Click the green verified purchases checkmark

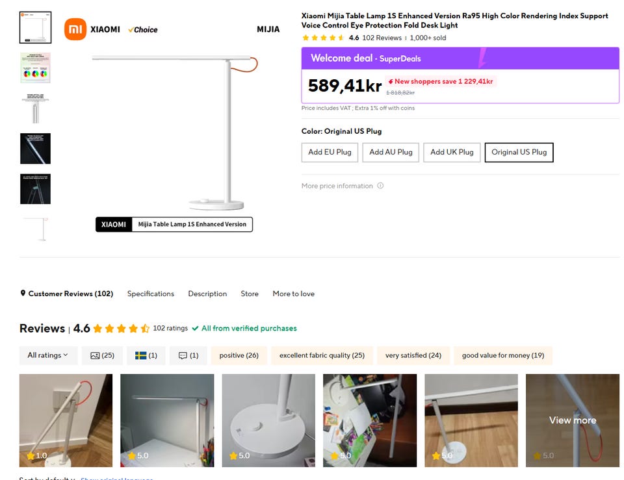click(x=195, y=329)
